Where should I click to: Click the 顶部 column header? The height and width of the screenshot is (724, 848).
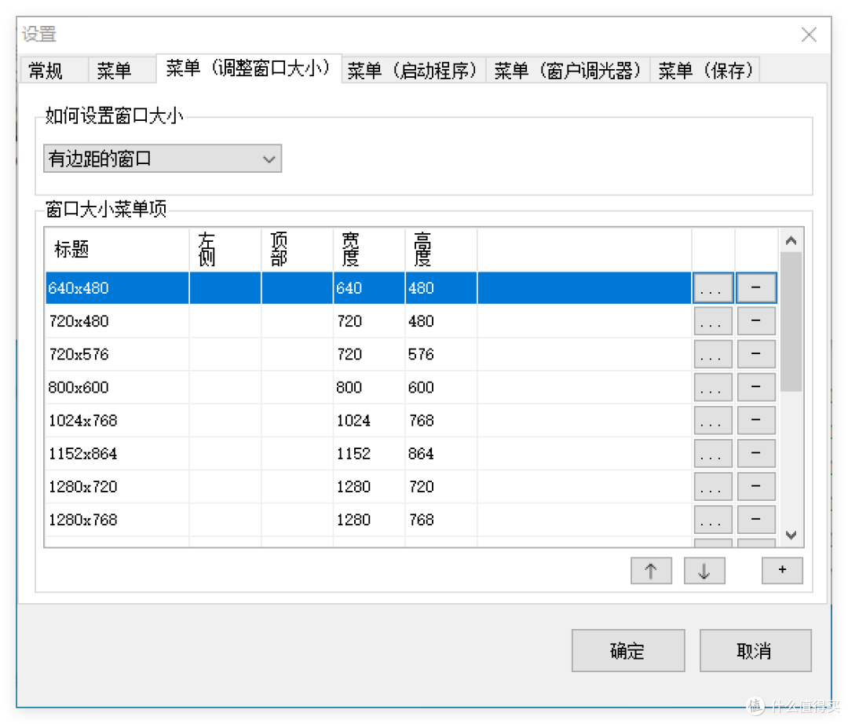click(297, 250)
